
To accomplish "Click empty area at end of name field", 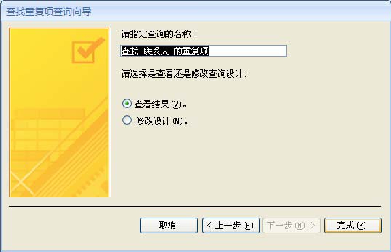I will click(248, 51).
